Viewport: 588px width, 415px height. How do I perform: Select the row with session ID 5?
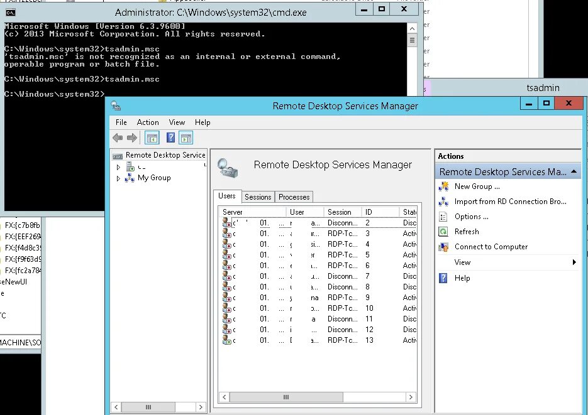pos(319,255)
